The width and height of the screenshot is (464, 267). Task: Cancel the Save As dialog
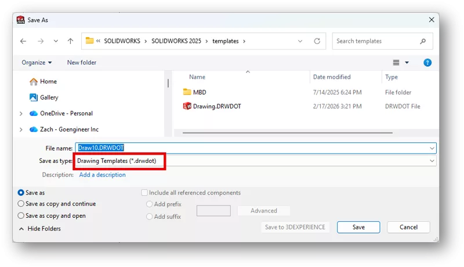pos(408,227)
